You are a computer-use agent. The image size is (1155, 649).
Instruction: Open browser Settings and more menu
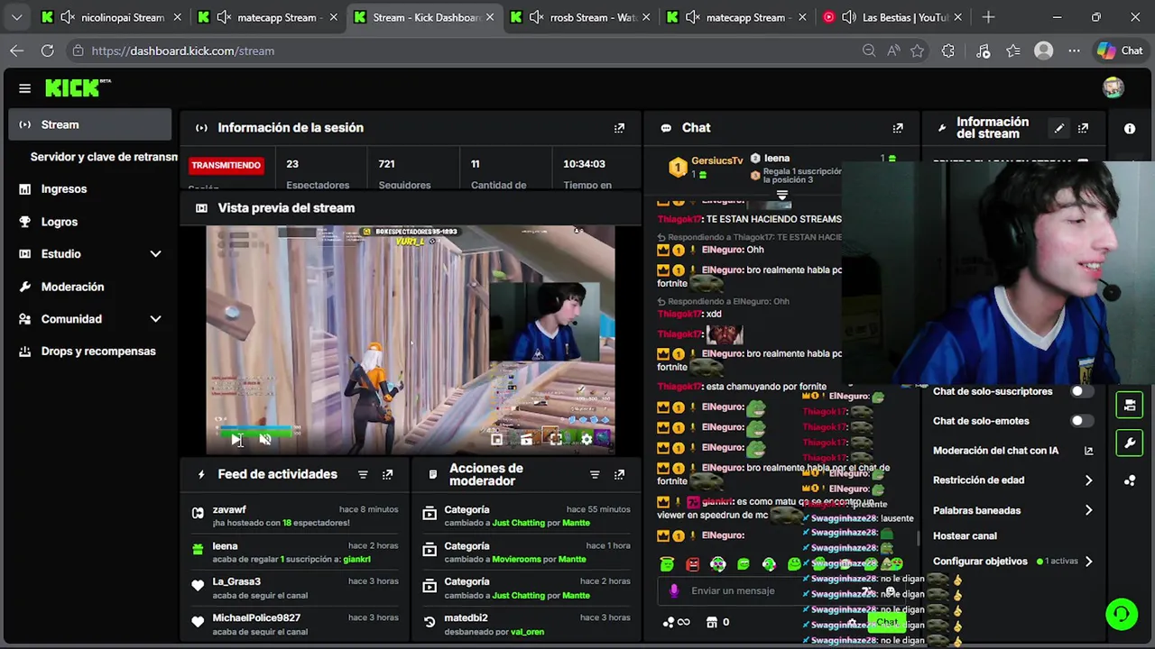[x=1074, y=50]
